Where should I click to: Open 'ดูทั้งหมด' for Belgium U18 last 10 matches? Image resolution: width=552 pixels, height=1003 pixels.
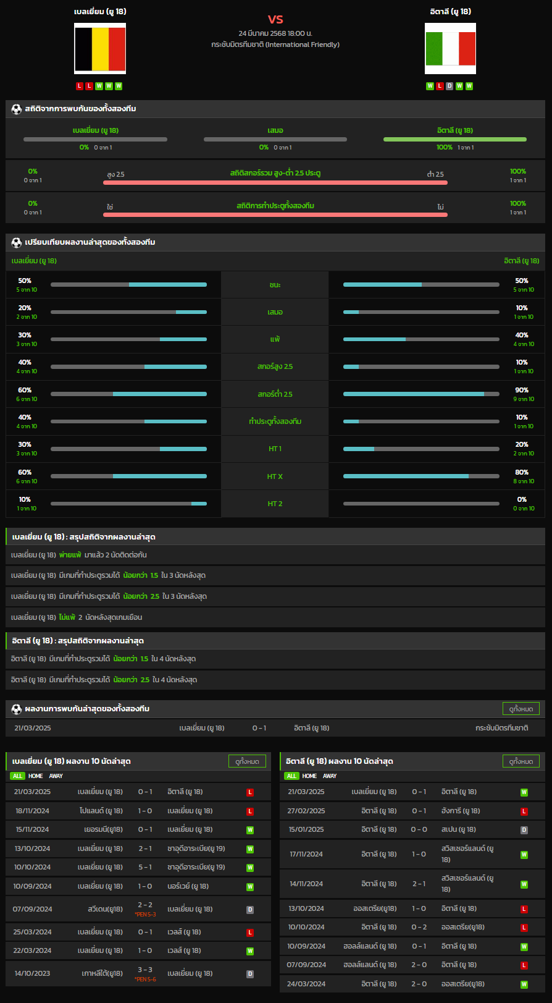pyautogui.click(x=247, y=761)
